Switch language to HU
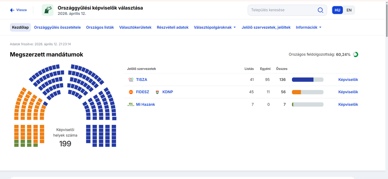This screenshot has height=179, width=388. click(x=338, y=10)
